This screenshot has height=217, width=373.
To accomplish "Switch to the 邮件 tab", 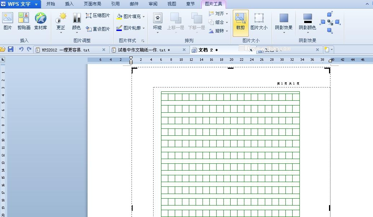I will point(134,4).
